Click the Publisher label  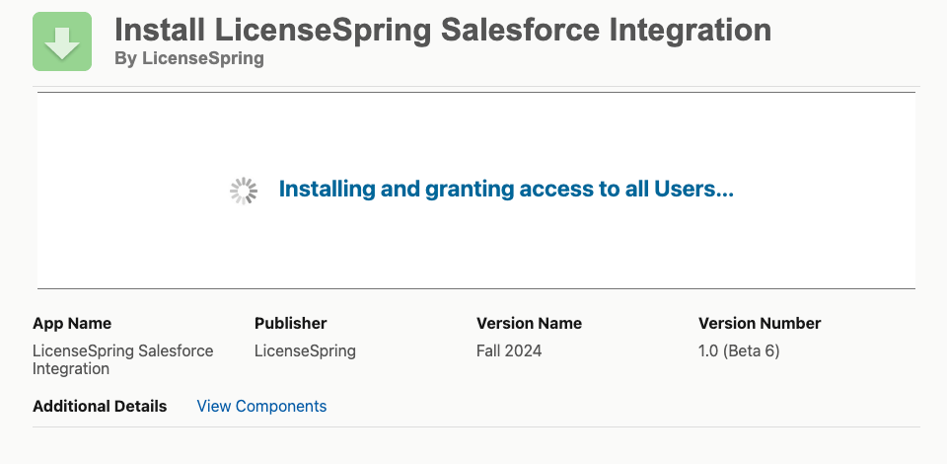(290, 323)
